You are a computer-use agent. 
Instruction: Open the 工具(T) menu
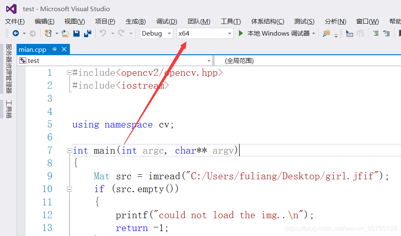(x=231, y=21)
